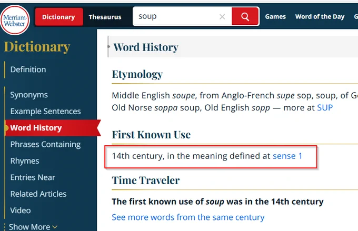
Task: Jump to Definition in the sidebar
Action: click(x=28, y=69)
